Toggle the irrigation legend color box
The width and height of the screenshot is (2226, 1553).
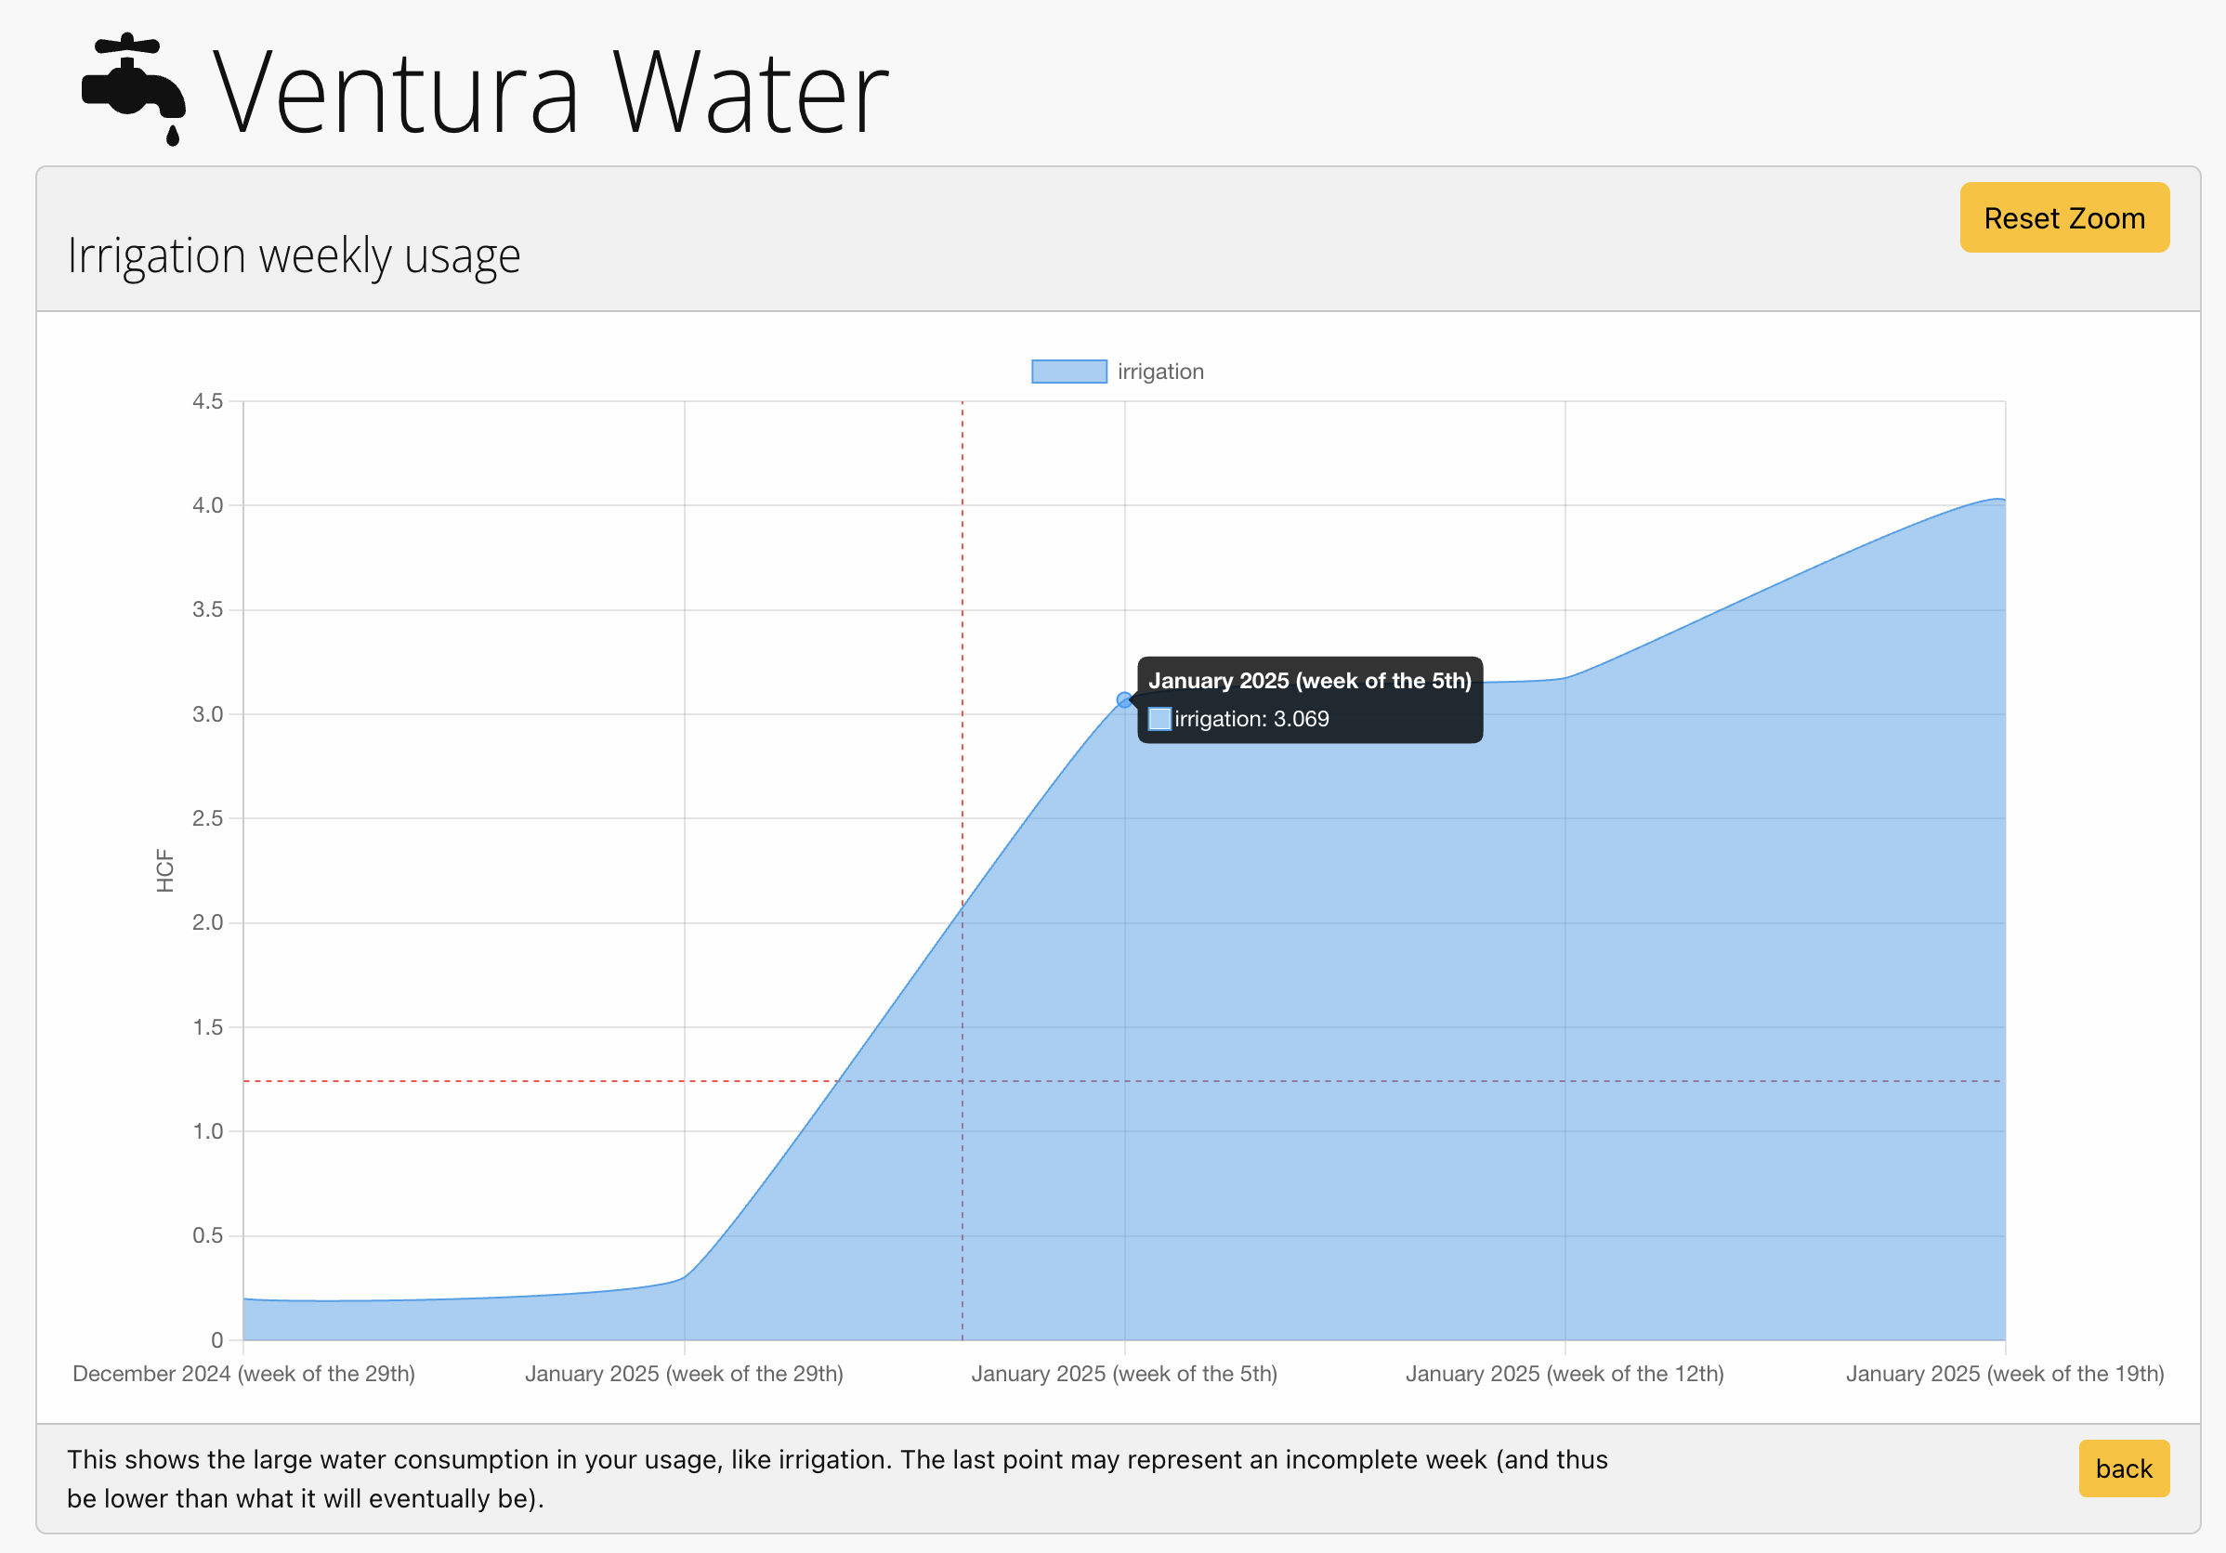click(x=1068, y=372)
